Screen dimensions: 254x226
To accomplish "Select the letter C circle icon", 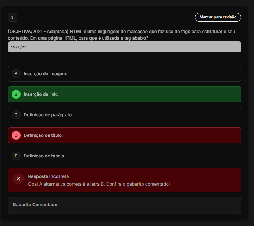I will pos(16,115).
